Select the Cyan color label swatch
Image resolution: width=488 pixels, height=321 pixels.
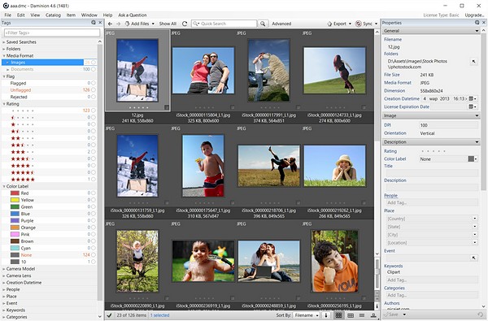[15, 248]
